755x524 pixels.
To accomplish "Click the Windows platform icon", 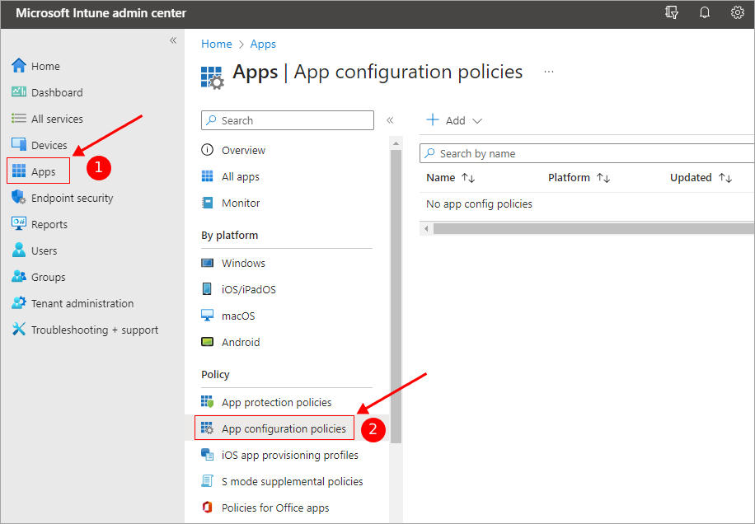I will (x=207, y=263).
